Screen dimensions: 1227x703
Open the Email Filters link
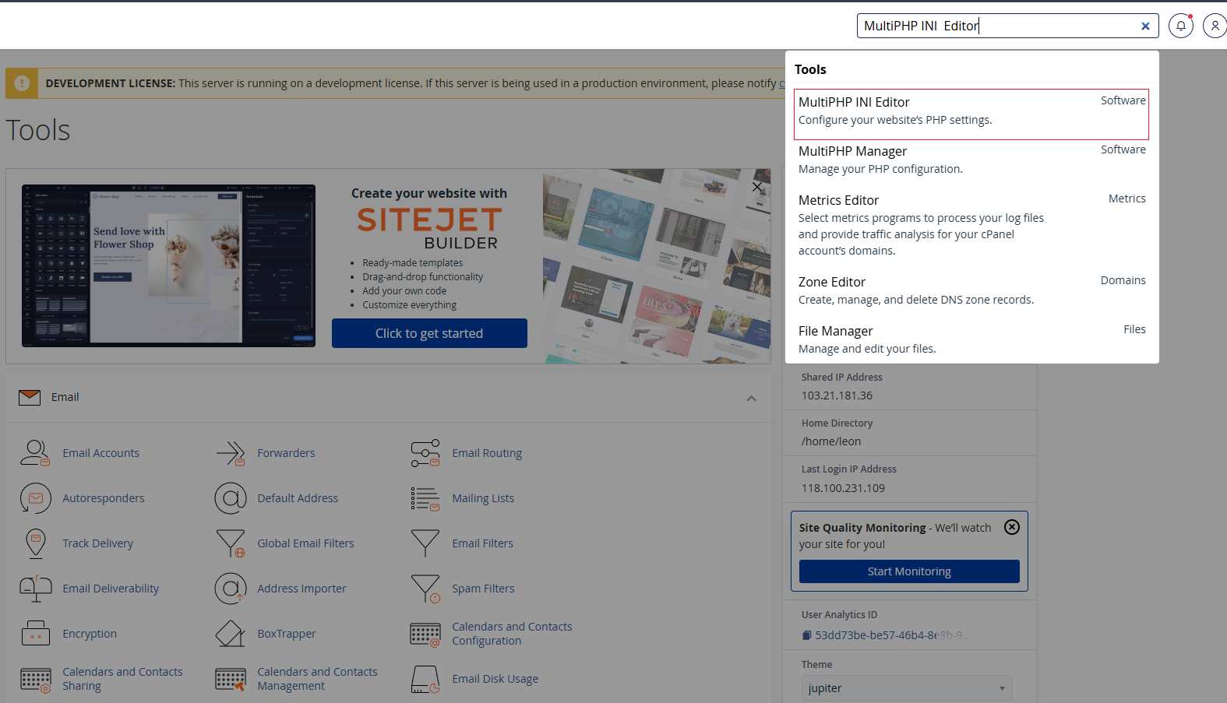pos(483,543)
